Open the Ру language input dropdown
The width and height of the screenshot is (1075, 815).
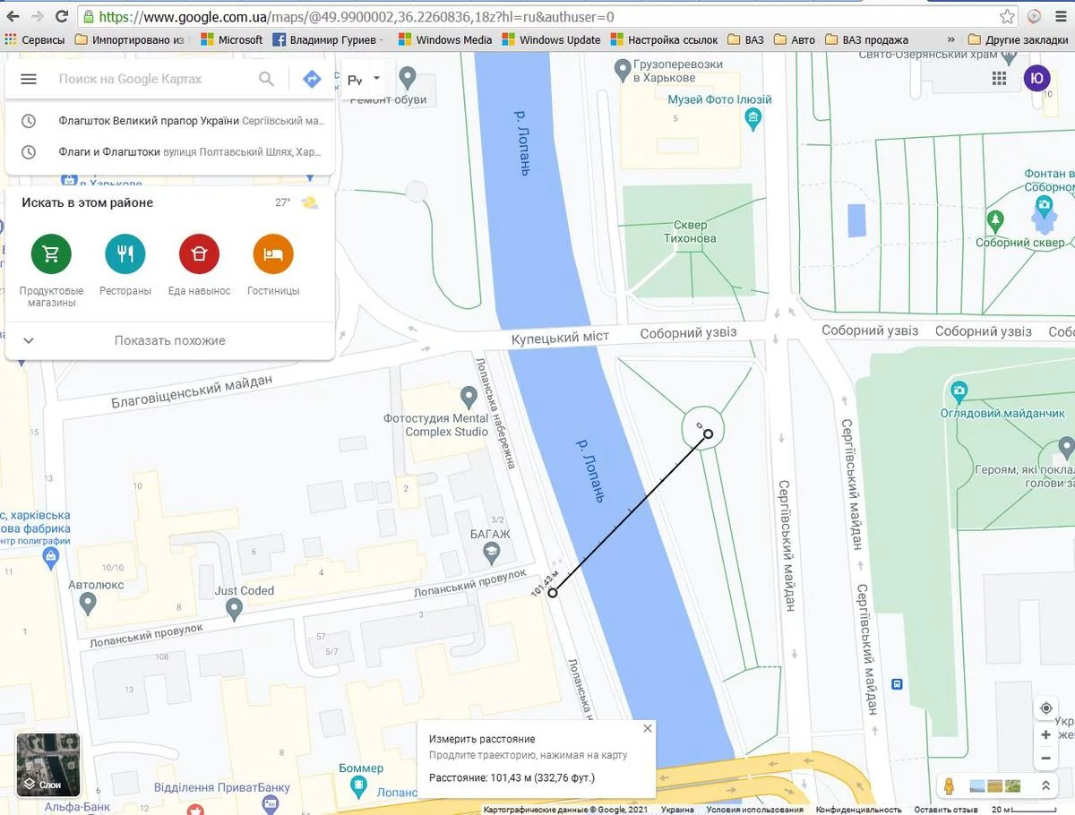click(x=363, y=80)
